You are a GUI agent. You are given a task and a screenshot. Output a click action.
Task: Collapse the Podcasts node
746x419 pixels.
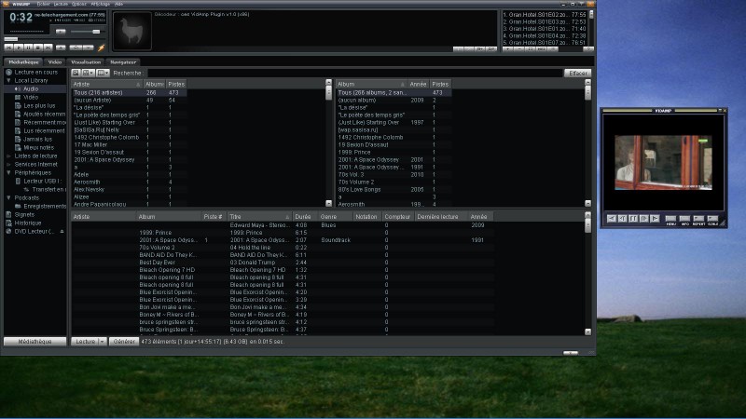[8, 197]
